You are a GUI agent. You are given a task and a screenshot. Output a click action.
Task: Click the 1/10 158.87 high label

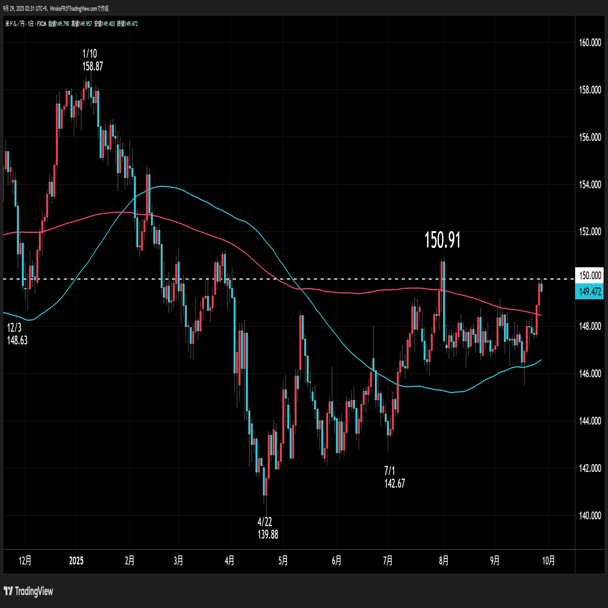coord(92,60)
